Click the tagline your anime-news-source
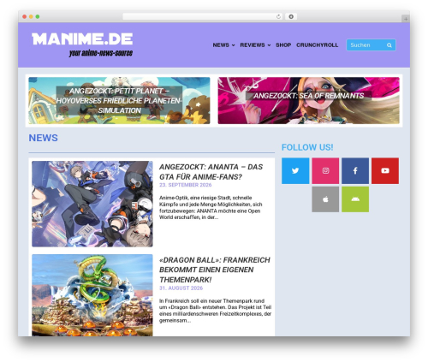Screen dimensions: 428x362 click(101, 53)
